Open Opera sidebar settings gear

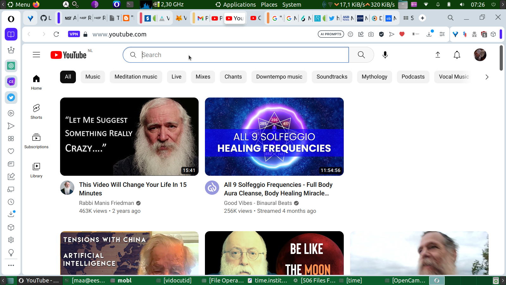[11, 240]
